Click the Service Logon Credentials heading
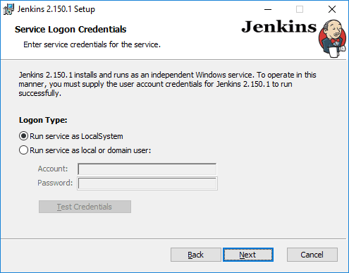The width and height of the screenshot is (349, 273). [71, 30]
